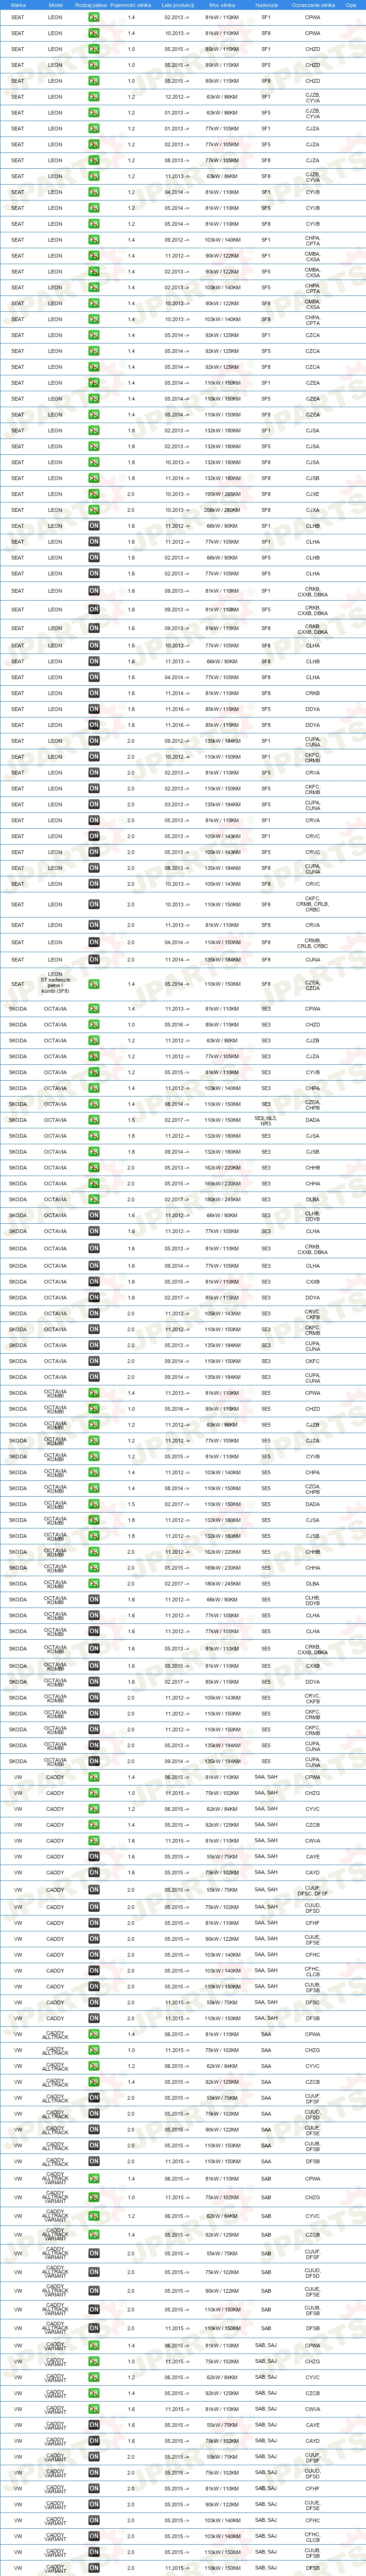
Task: Click the Opis column header
Action: coord(352,5)
